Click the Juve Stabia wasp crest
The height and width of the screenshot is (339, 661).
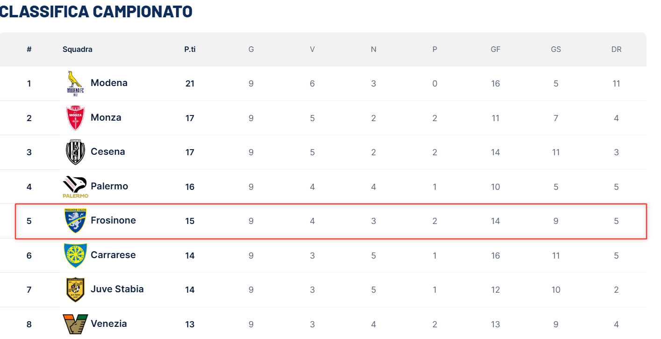(x=75, y=289)
